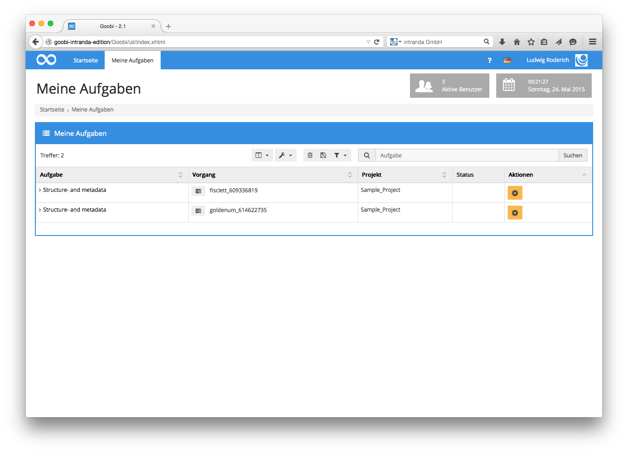Click the fisclett_609336819 process name

tap(234, 191)
